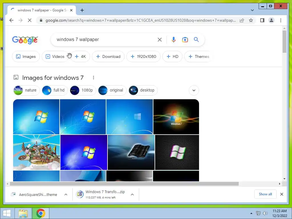This screenshot has height=219, width=292.
Task: Open the deep blue Windows 7 thumbnail
Action: (x=84, y=152)
